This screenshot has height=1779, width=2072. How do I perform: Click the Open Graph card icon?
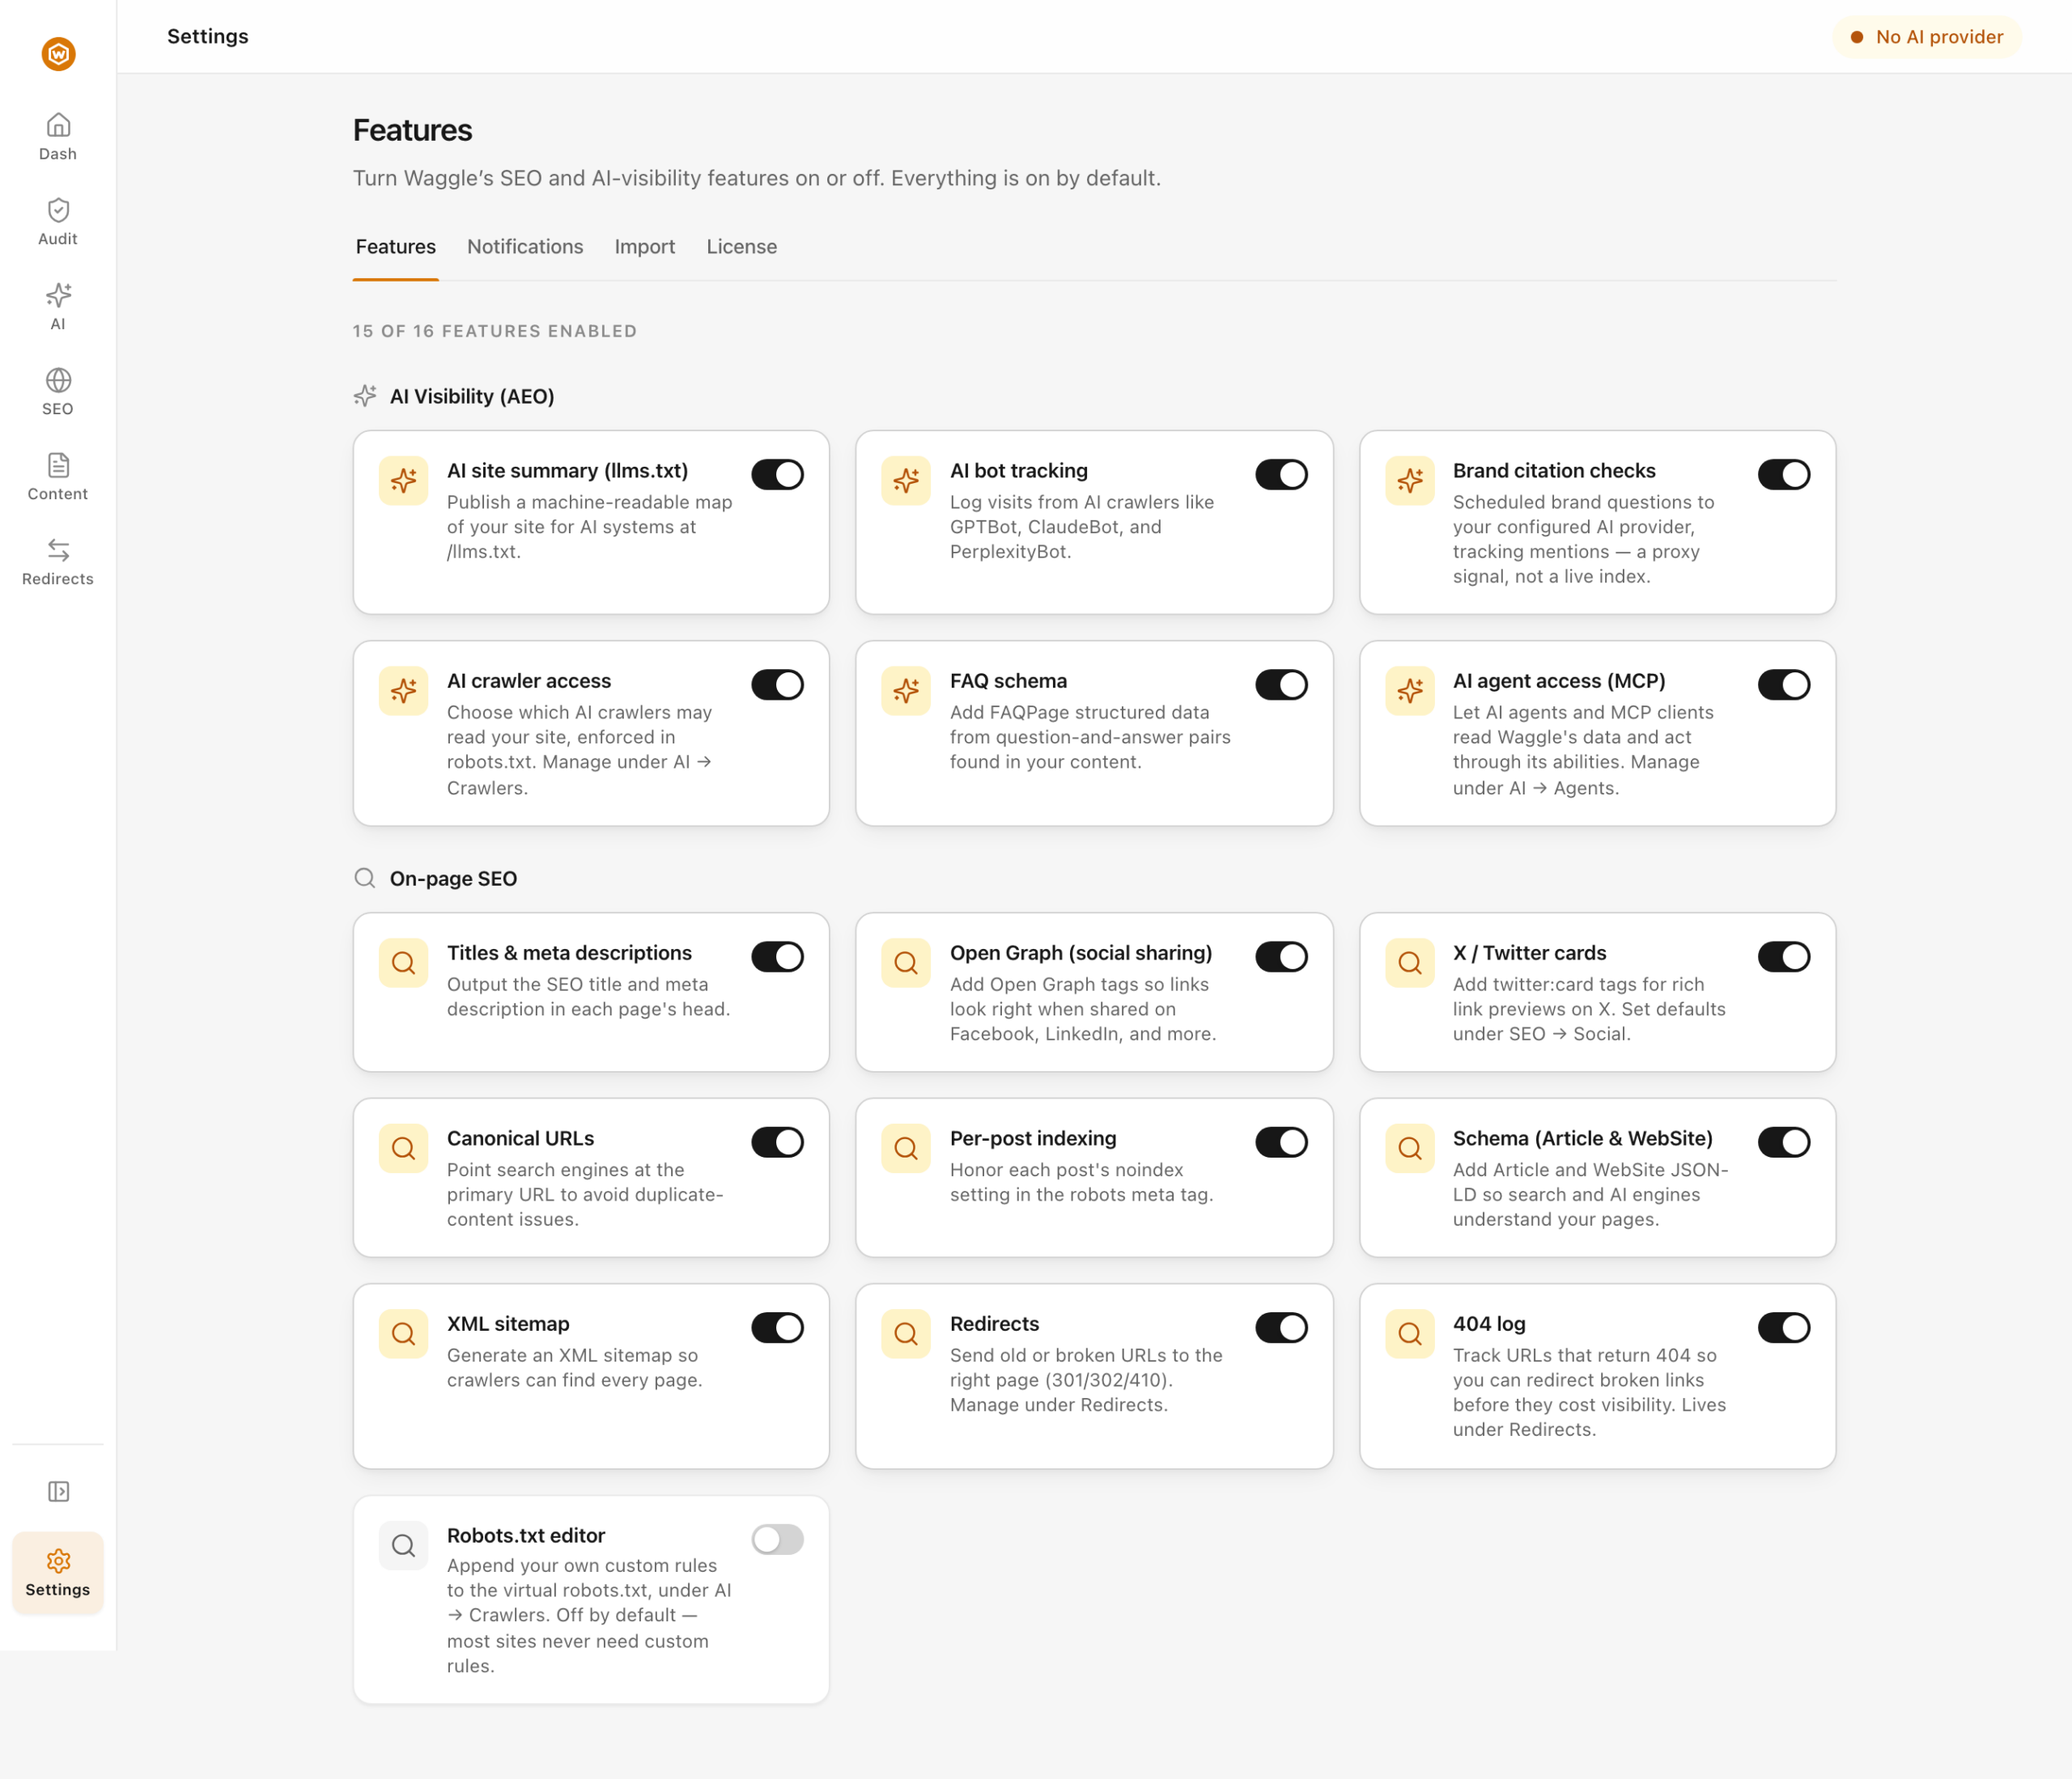pyautogui.click(x=906, y=963)
